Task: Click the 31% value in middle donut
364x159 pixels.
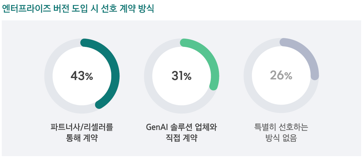Action: point(182,76)
